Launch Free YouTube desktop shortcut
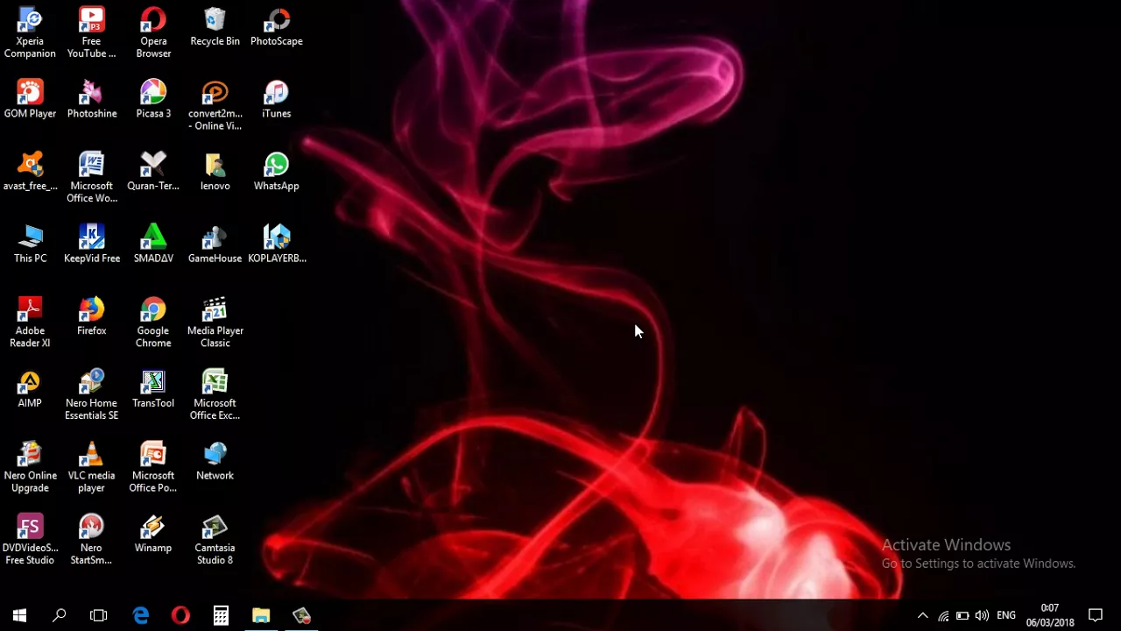 pyautogui.click(x=91, y=33)
